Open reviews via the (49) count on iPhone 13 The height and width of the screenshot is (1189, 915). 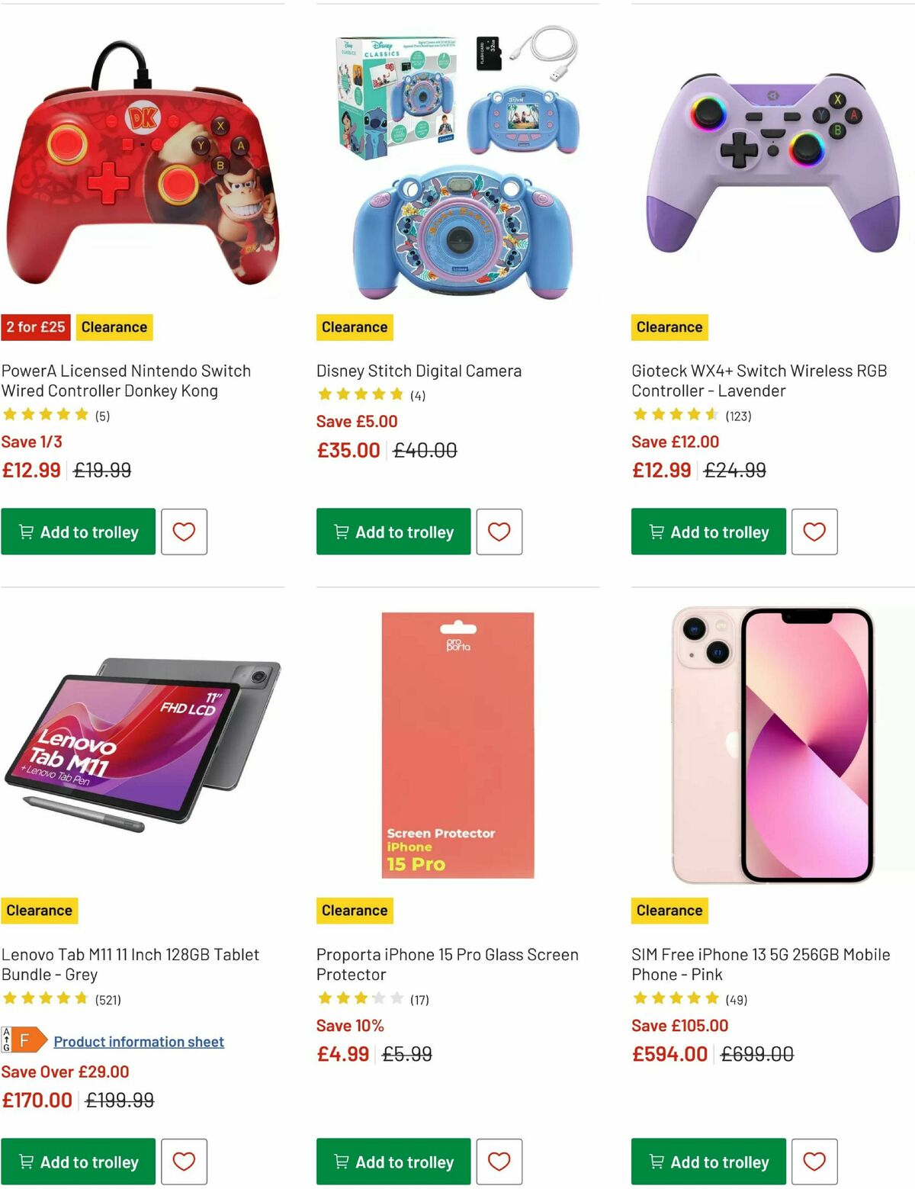tap(737, 998)
